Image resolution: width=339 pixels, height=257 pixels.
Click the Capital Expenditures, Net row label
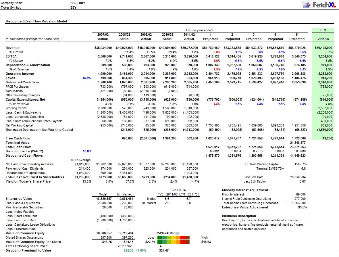pos(26,99)
